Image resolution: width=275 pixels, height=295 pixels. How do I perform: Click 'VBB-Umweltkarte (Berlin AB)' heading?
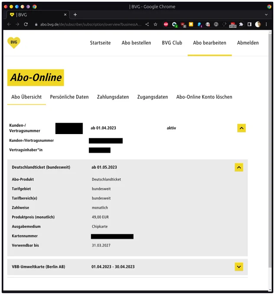pos(39,267)
